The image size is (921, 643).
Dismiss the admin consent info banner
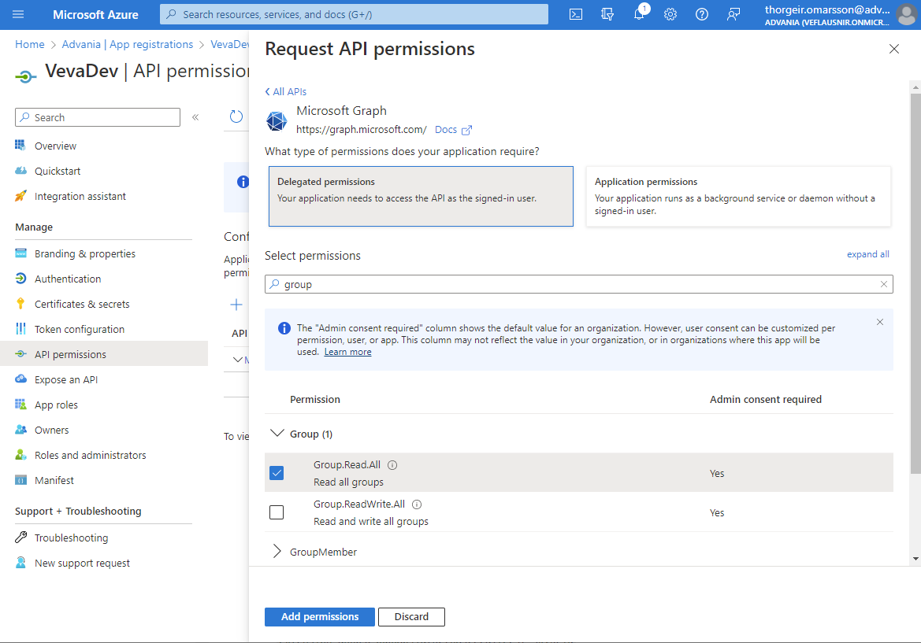pos(880,321)
